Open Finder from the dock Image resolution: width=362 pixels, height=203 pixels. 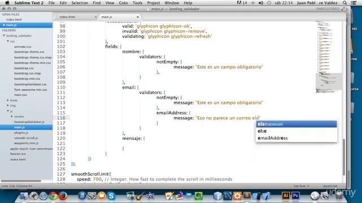coord(24,196)
